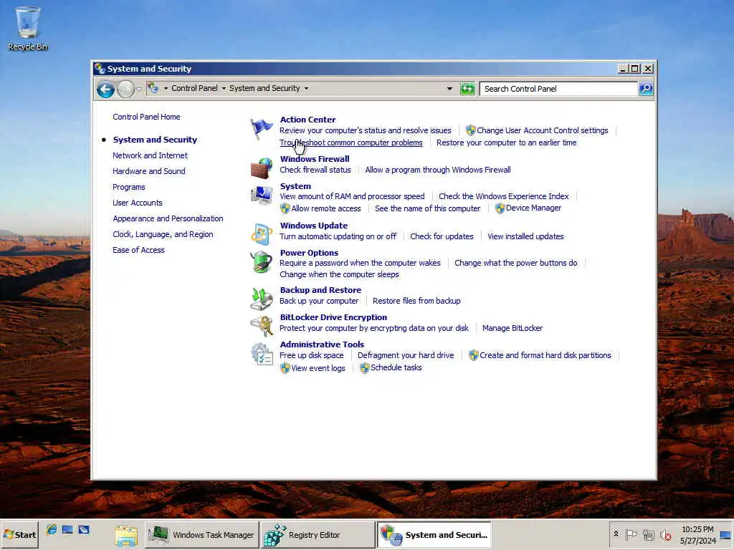
Task: Open Clock, Language, and Region category
Action: point(163,234)
